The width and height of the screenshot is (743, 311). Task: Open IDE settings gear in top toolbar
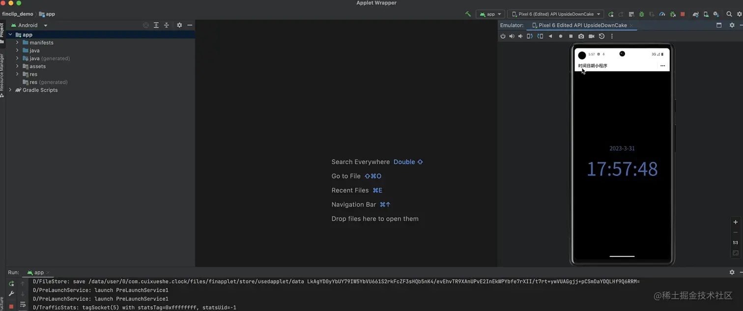coord(739,14)
